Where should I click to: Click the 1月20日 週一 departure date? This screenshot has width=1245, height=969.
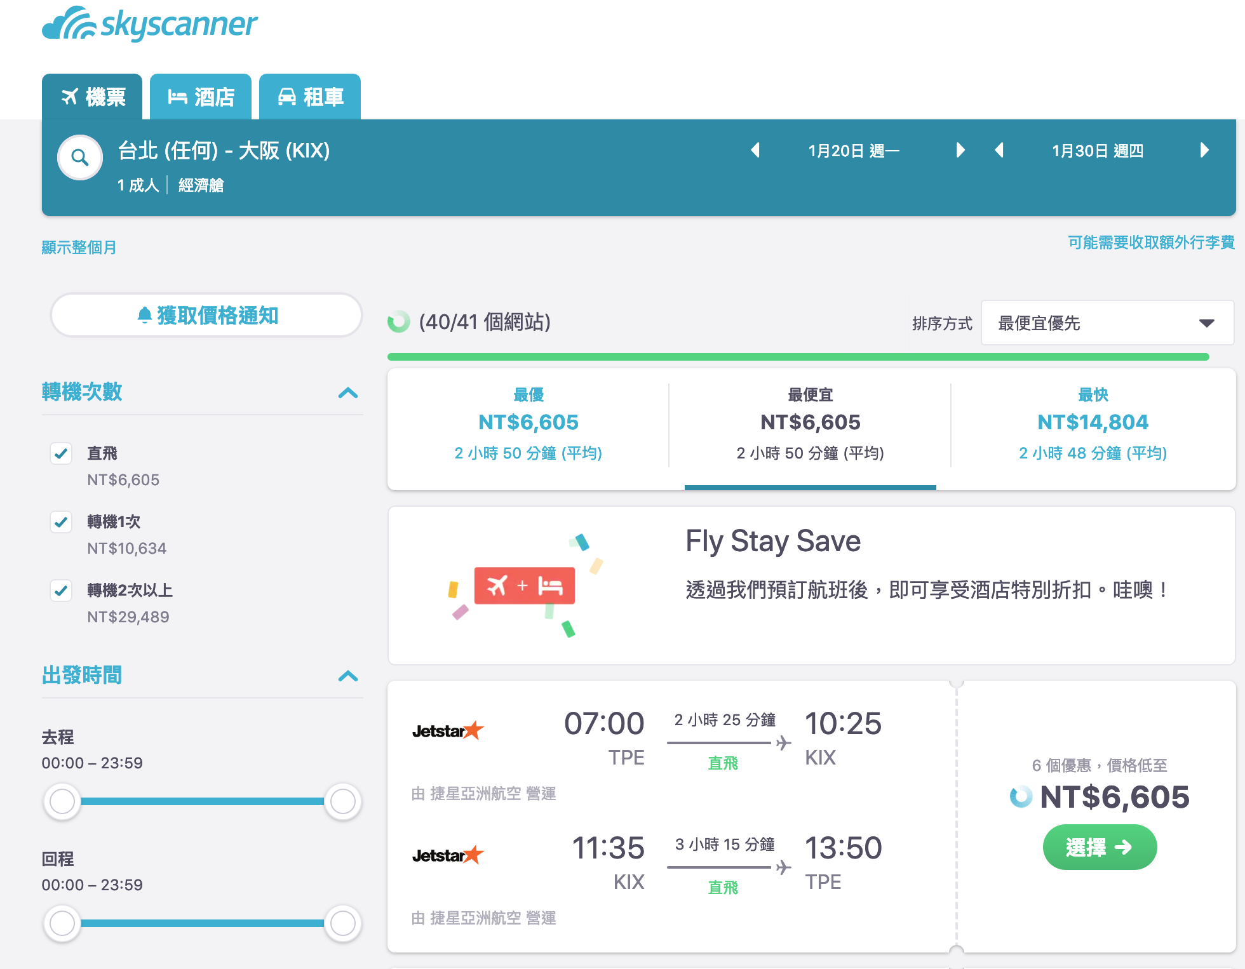click(854, 150)
